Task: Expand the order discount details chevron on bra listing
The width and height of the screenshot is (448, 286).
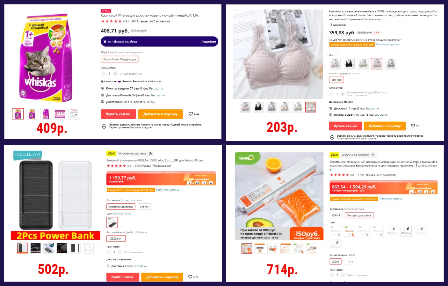Action: [x=401, y=40]
